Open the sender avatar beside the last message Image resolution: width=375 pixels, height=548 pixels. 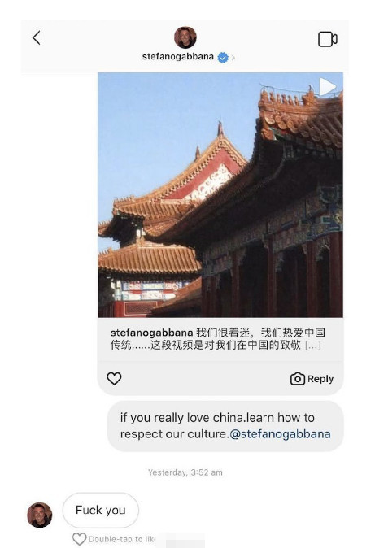tap(40, 515)
